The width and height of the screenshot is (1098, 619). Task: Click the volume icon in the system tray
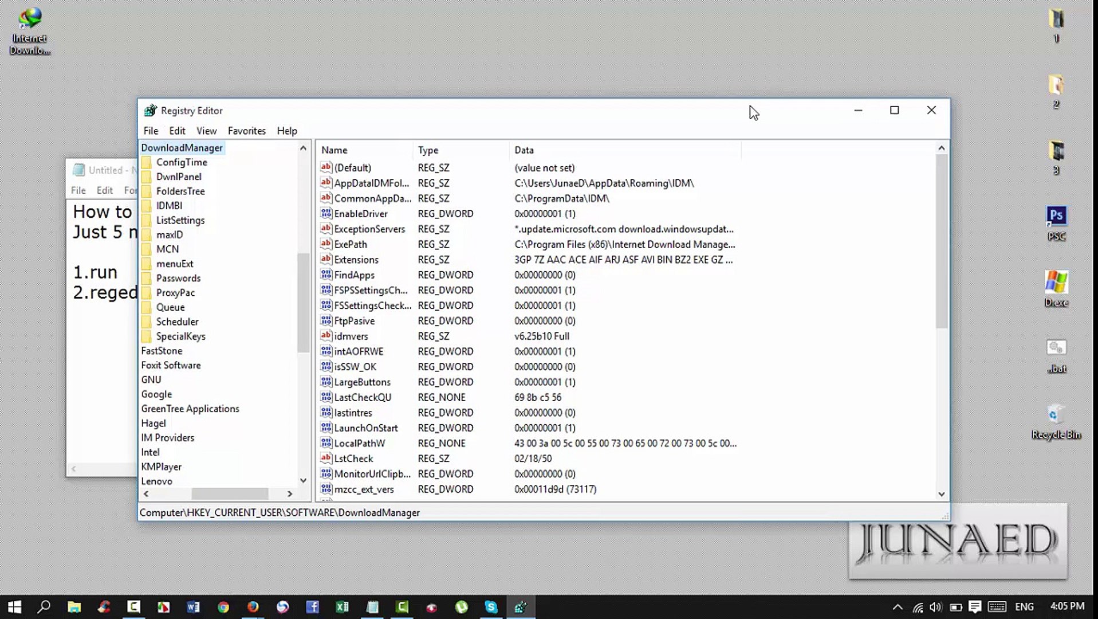point(936,606)
